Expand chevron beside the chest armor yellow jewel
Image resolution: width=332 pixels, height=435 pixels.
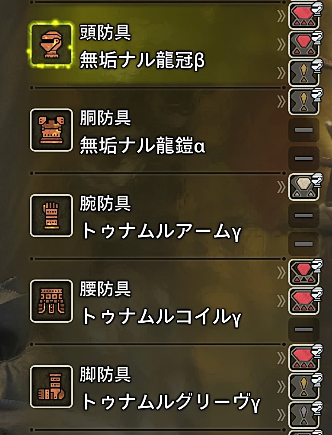(281, 102)
